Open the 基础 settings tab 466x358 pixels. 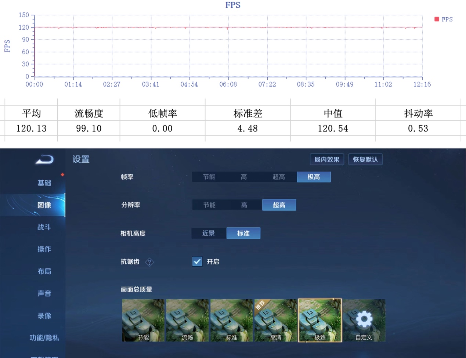(x=44, y=183)
